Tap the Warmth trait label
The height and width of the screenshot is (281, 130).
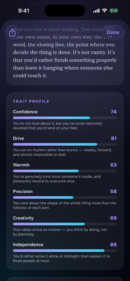pyautogui.click(x=21, y=165)
